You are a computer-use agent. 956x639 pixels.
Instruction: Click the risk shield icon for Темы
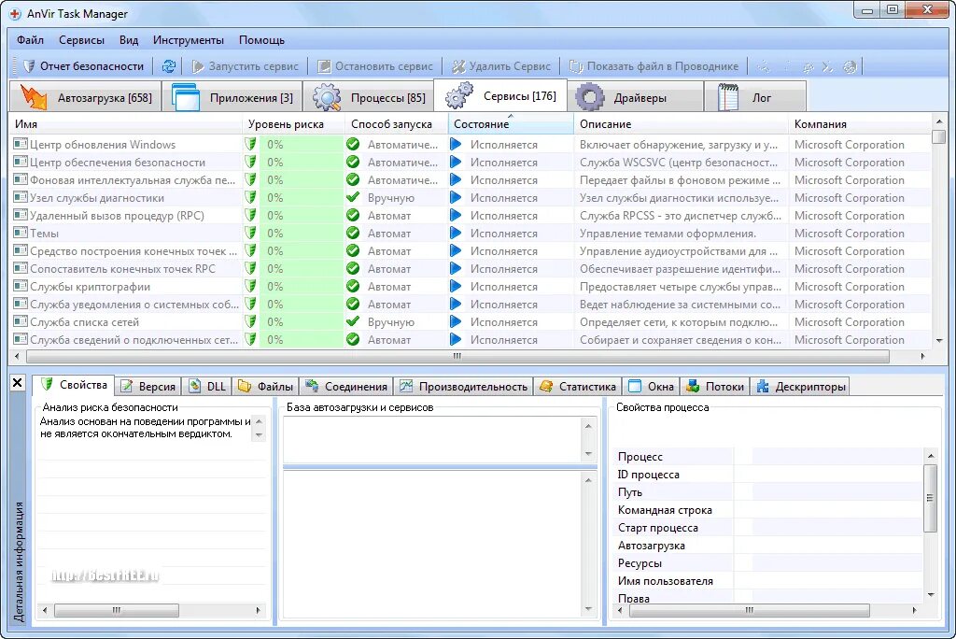(250, 234)
